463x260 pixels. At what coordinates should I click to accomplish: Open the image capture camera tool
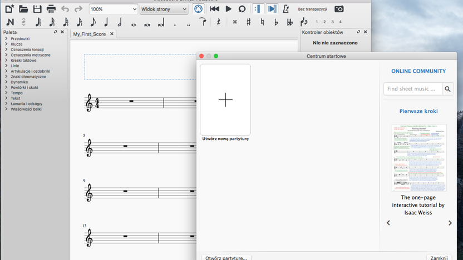(339, 9)
